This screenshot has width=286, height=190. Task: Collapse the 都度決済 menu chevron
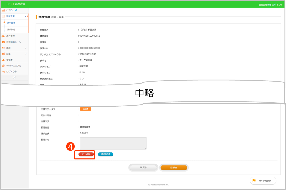(x=25, y=16)
